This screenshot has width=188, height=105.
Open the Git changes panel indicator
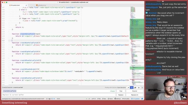click(126, 99)
